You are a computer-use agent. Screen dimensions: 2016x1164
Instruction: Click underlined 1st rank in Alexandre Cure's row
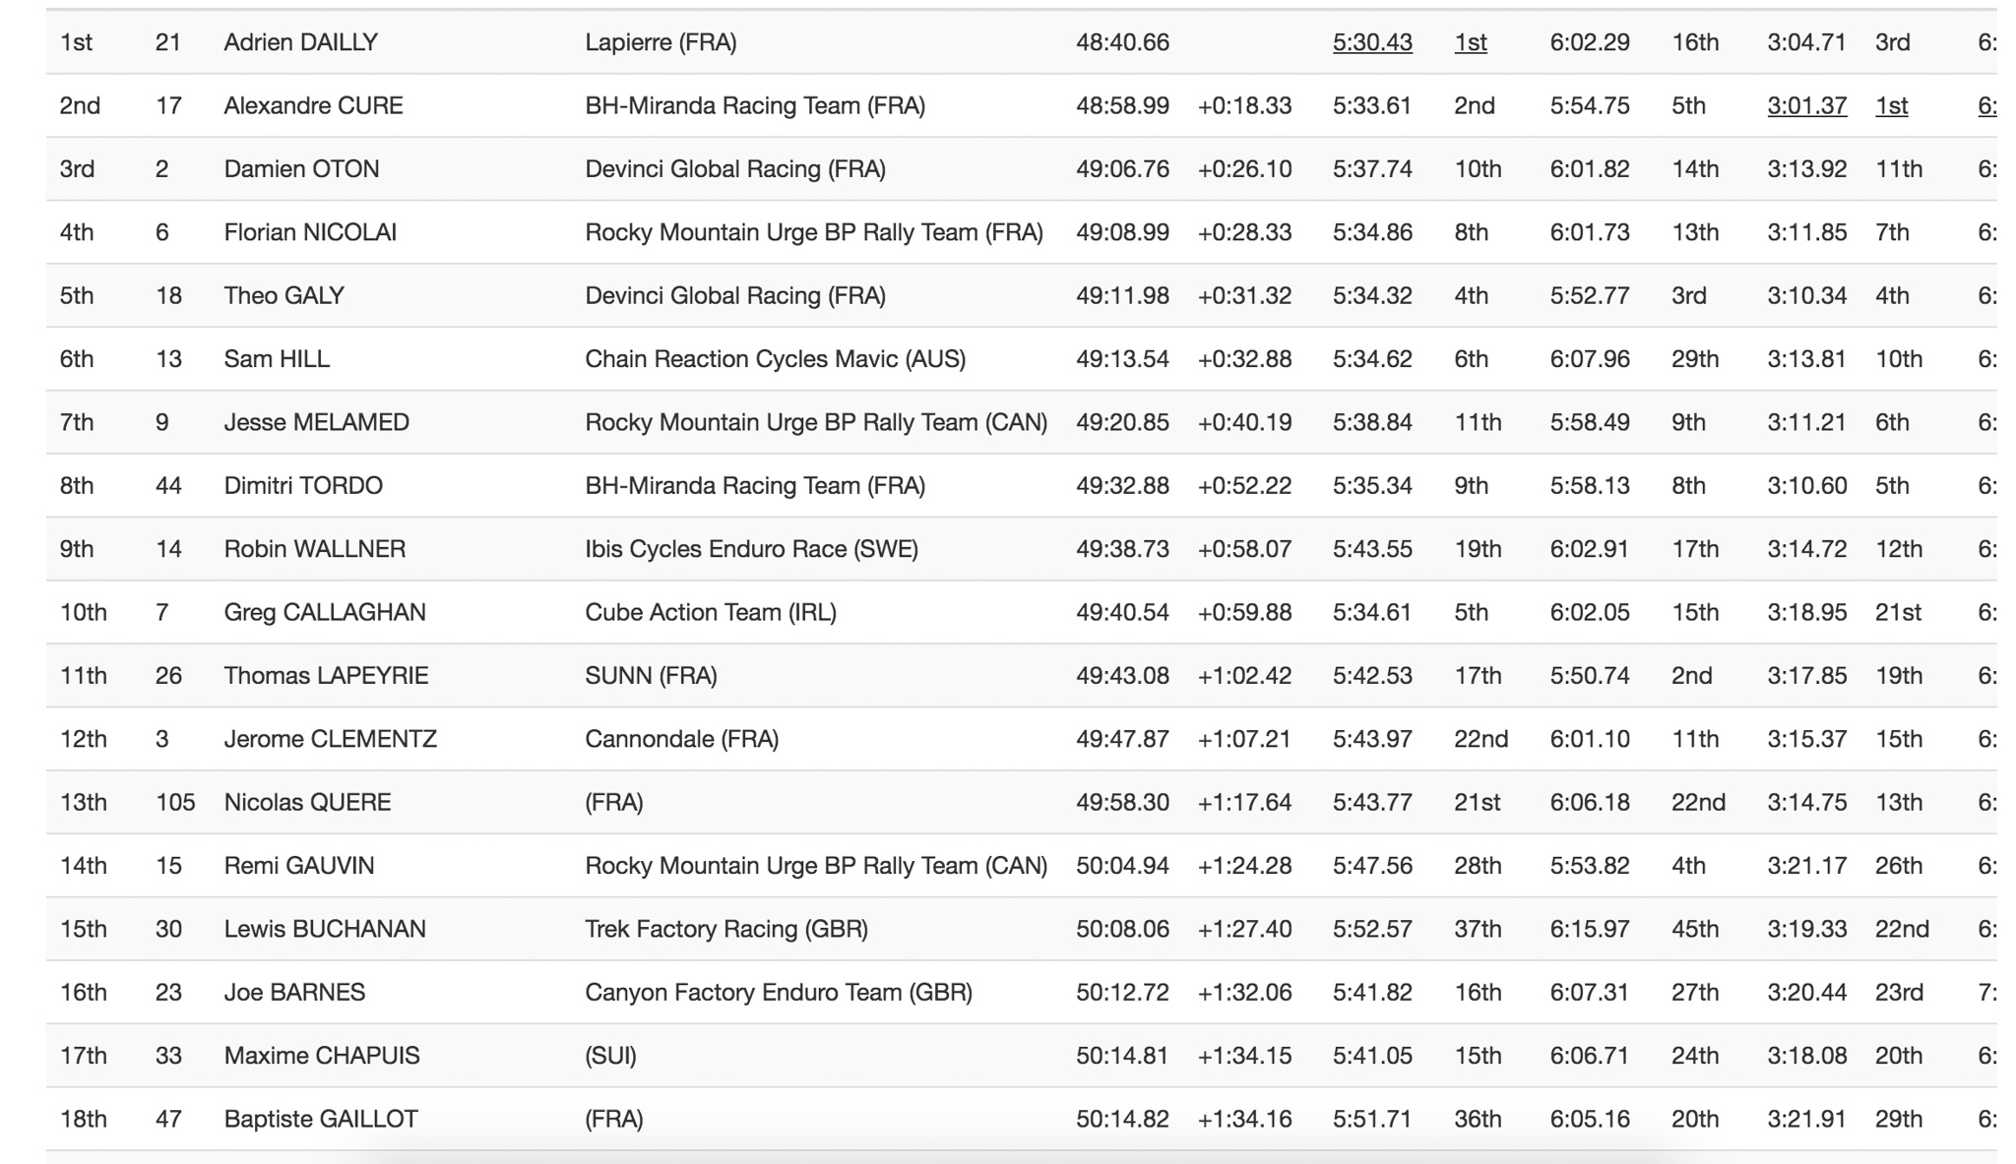pos(1891,105)
